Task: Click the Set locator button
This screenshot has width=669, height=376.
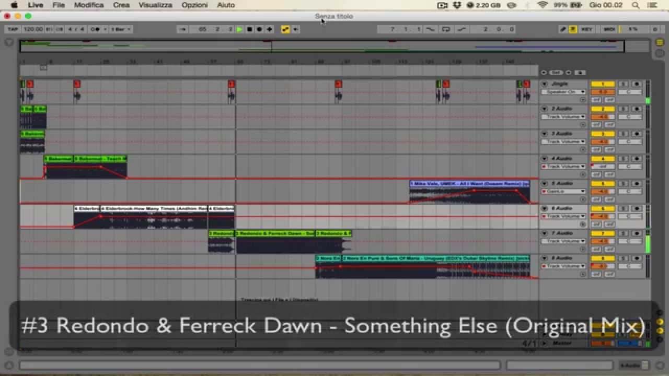Action: tap(556, 73)
